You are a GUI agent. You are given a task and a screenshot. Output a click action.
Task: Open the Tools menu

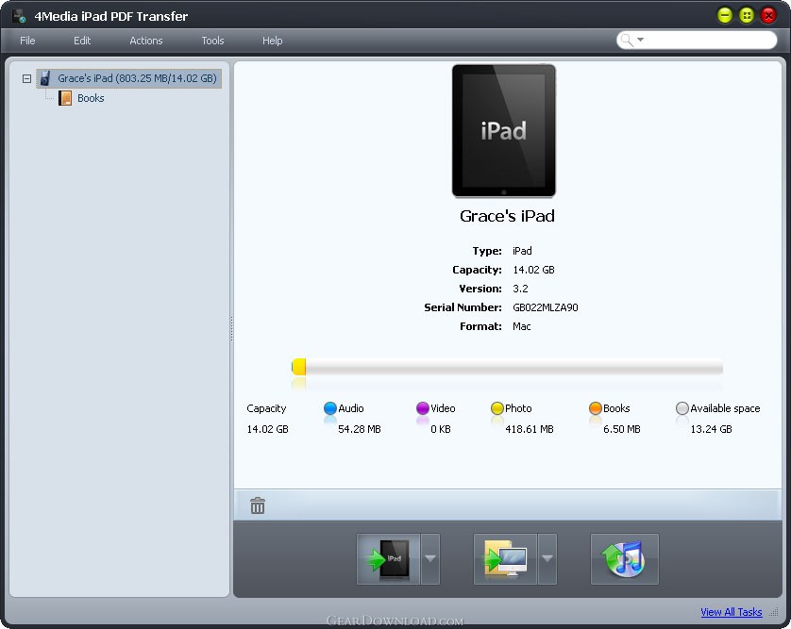[212, 41]
